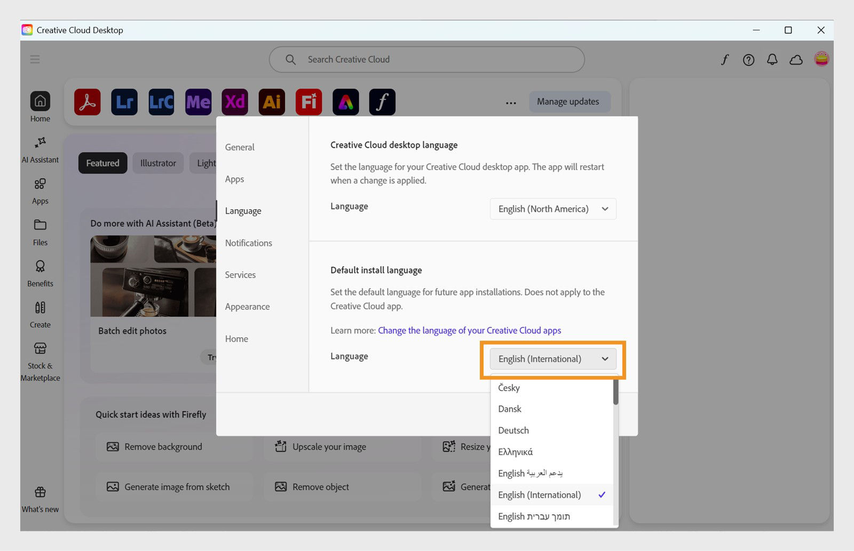854x551 pixels.
Task: Open the Lightroom (Lr) app icon
Action: (x=124, y=102)
